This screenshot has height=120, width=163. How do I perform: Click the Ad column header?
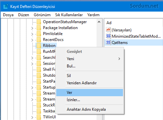pos(109,23)
